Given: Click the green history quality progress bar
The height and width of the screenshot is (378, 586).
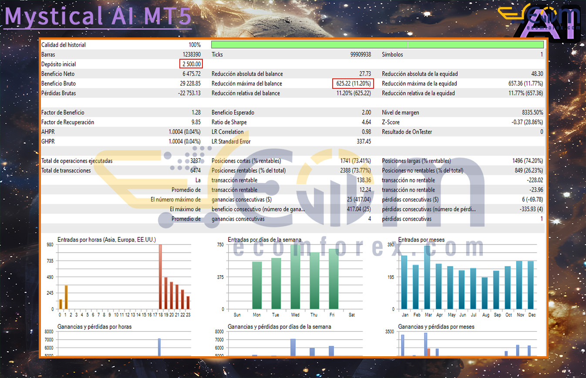Looking at the screenshot, I should (x=377, y=45).
